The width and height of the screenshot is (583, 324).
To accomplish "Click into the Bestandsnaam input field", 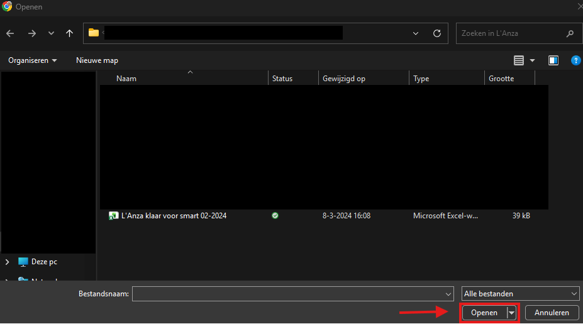I will coord(288,294).
